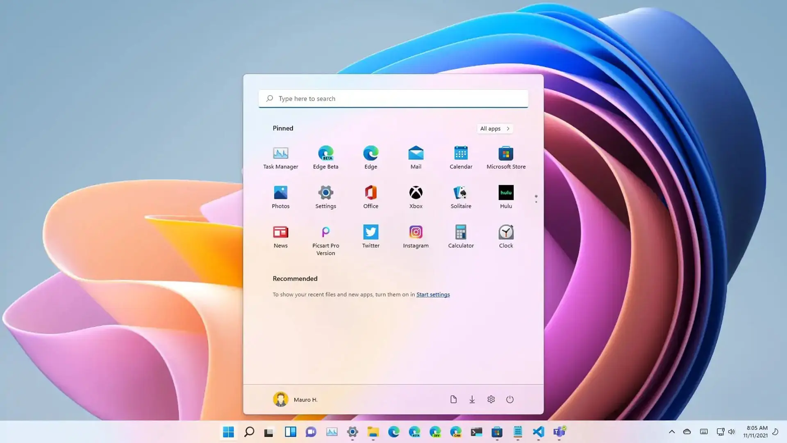Image resolution: width=787 pixels, height=443 pixels.
Task: Open the pinned Edge browser
Action: pos(371,158)
